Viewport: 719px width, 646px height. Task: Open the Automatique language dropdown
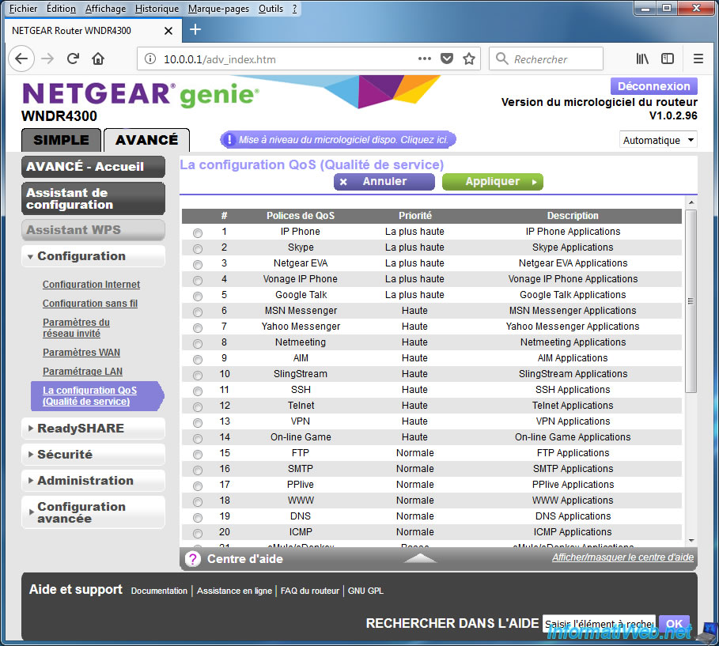coord(658,140)
